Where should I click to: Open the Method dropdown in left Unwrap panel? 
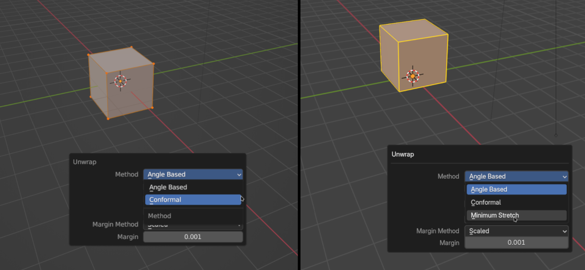coord(193,174)
